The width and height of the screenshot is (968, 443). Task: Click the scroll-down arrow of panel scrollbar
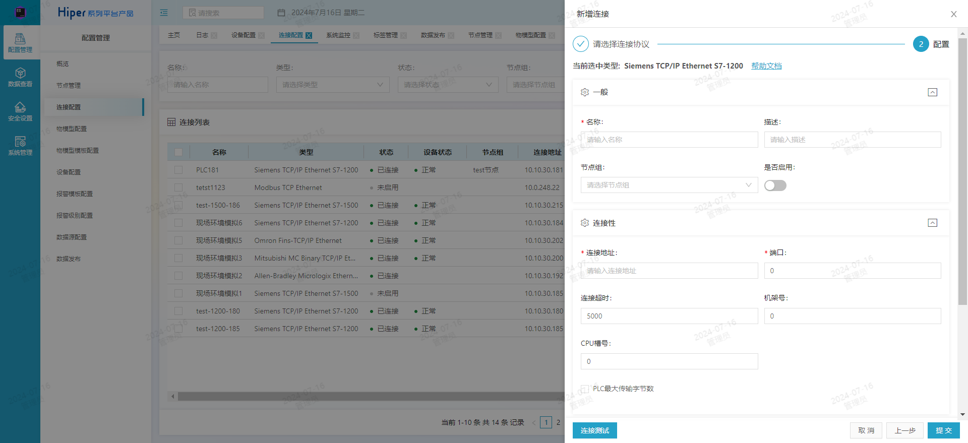[962, 414]
